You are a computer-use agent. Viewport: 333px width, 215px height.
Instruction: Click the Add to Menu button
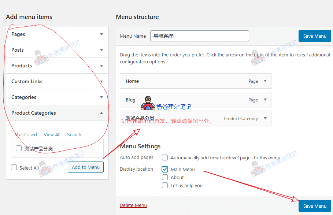(x=86, y=167)
